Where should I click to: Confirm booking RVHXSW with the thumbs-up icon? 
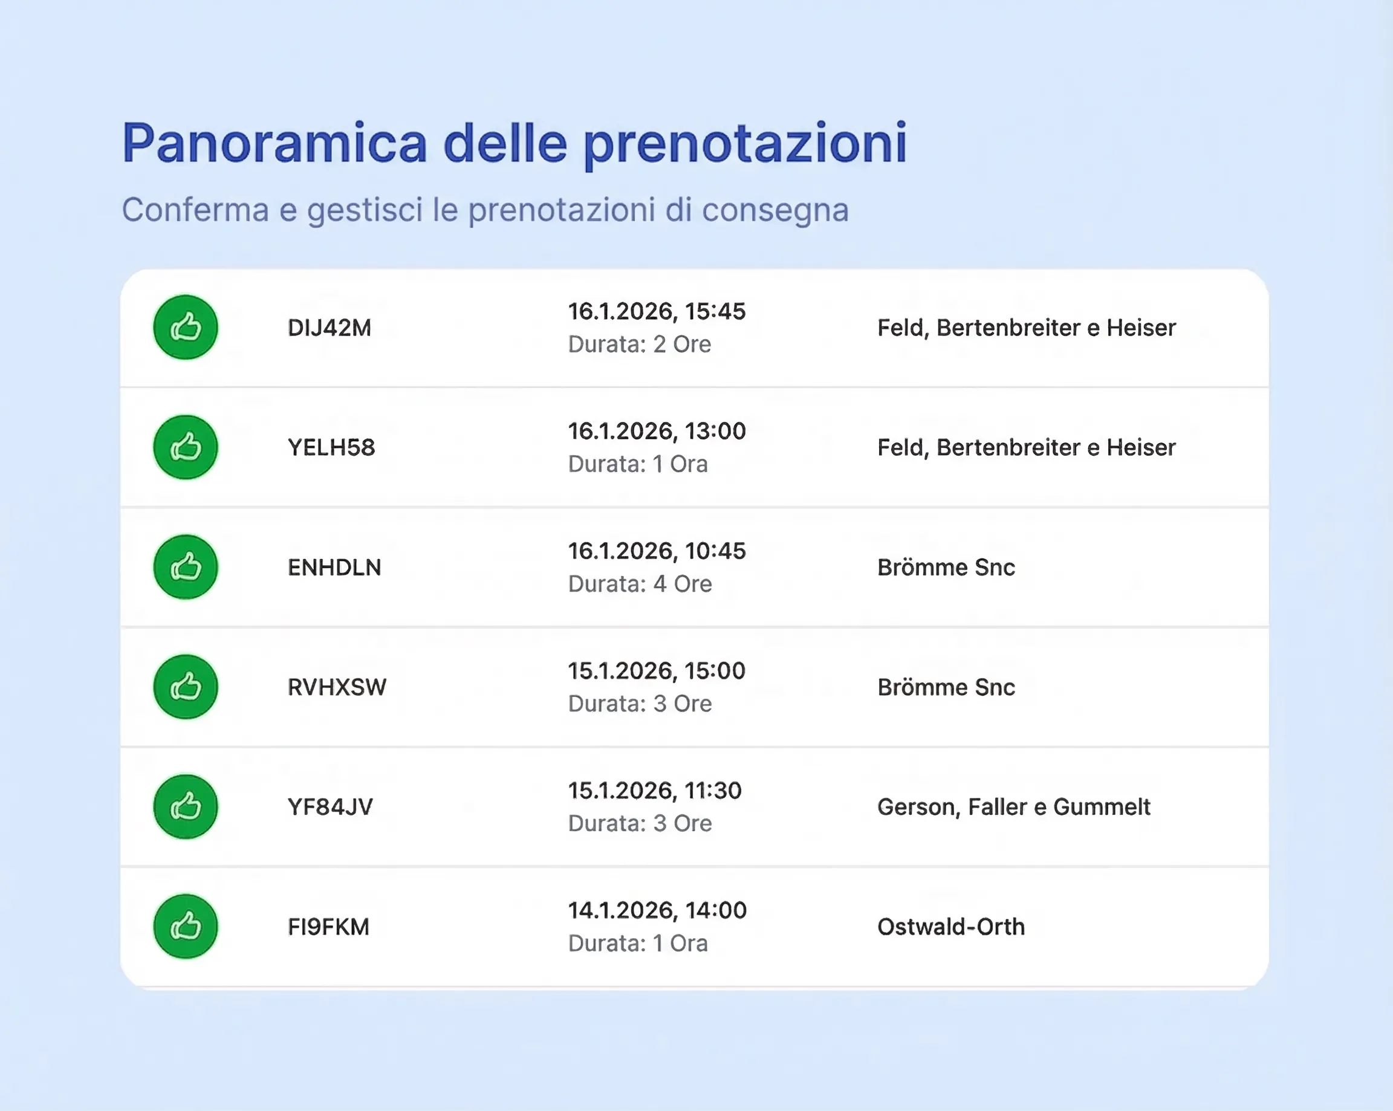(x=185, y=687)
